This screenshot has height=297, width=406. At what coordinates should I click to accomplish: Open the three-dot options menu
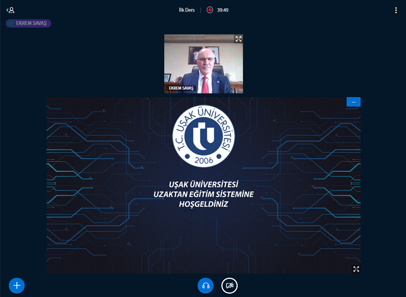pos(396,10)
